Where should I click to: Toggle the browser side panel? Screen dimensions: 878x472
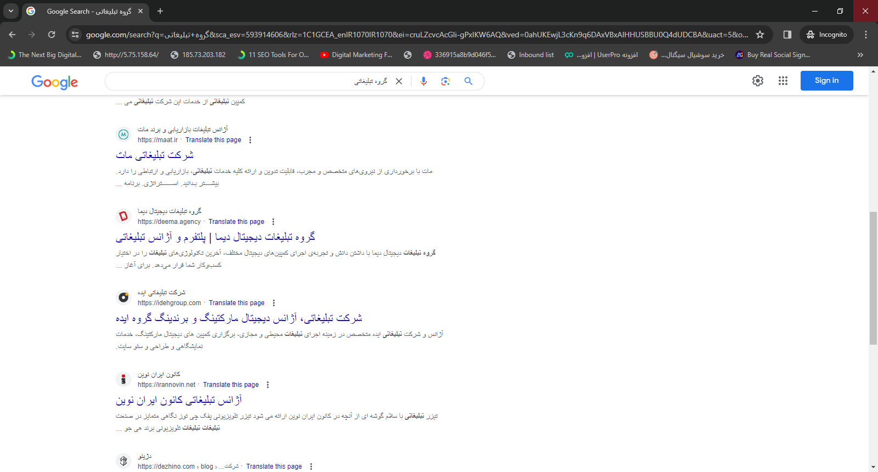(787, 35)
